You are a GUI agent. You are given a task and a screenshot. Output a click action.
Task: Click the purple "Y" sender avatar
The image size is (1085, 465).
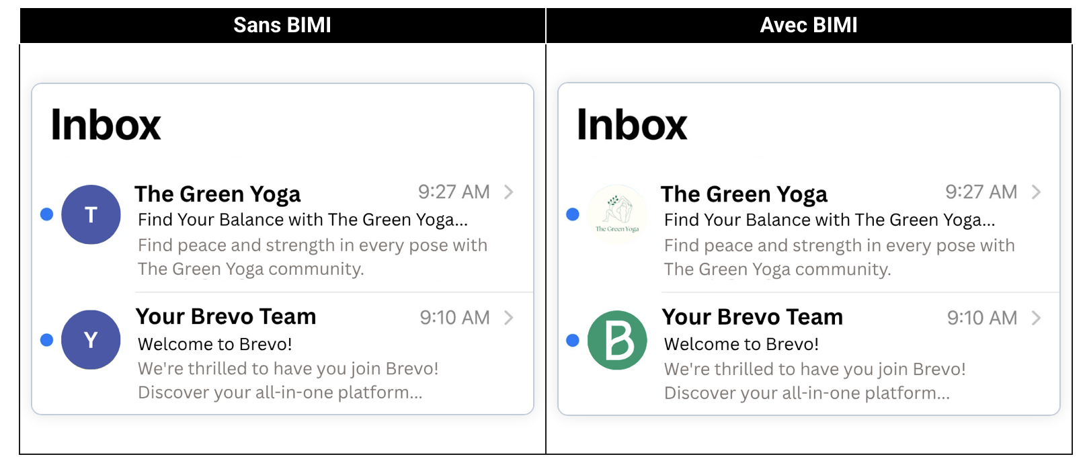(x=91, y=339)
